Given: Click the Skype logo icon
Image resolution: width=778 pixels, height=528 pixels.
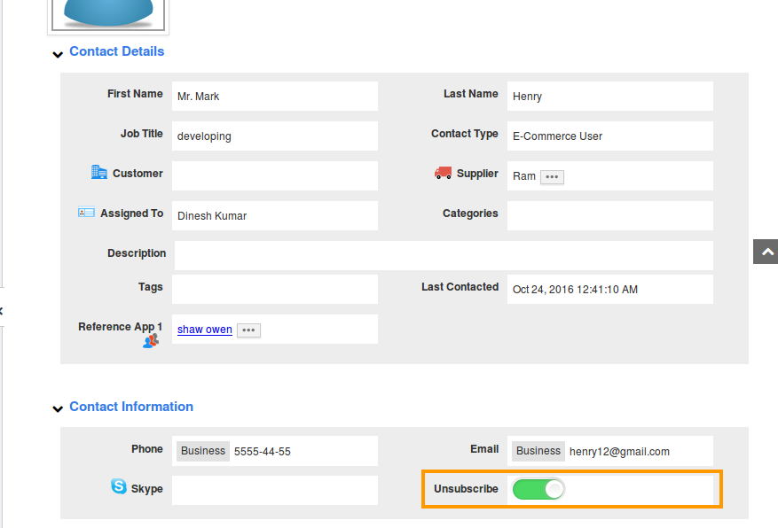Looking at the screenshot, I should 119,485.
